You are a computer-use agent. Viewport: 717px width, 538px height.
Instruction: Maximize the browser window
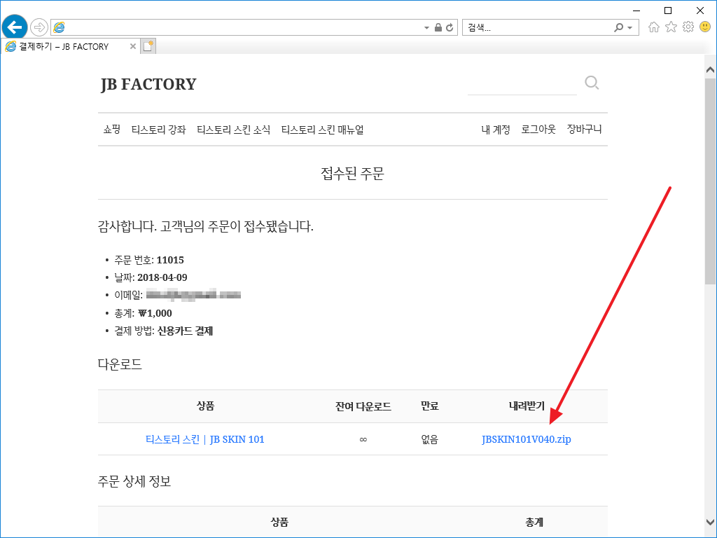click(668, 11)
